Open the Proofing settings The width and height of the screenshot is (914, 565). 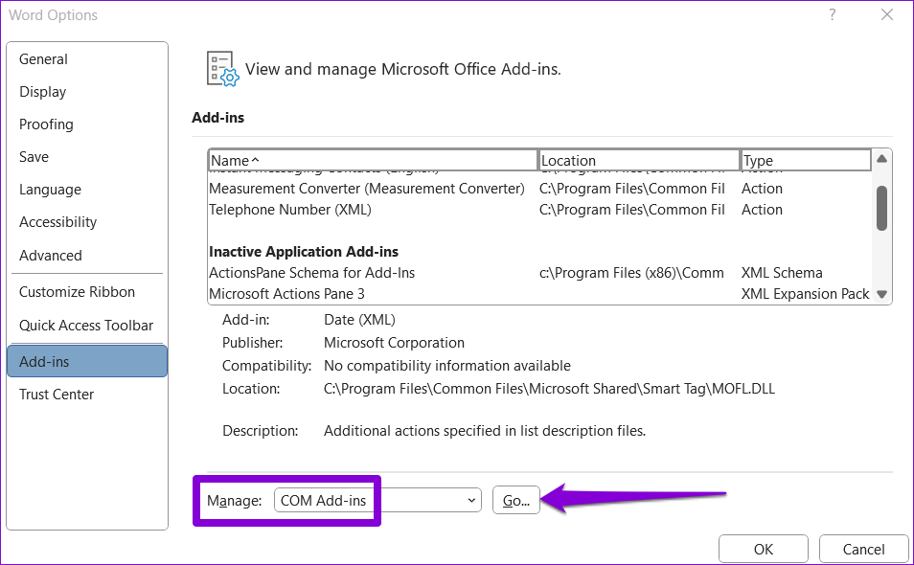tap(46, 124)
